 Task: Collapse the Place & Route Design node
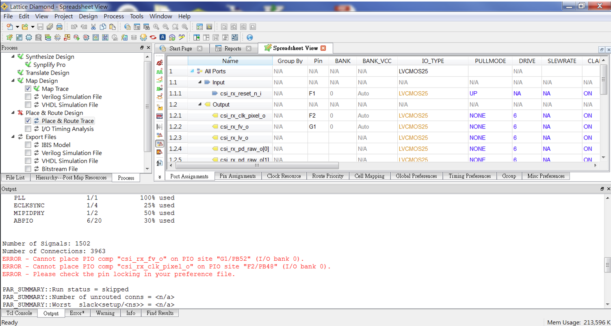(13, 113)
